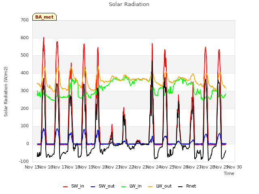Click the green LW_in legend color marker
Screen dimensions: 259x194
[x=124, y=187]
